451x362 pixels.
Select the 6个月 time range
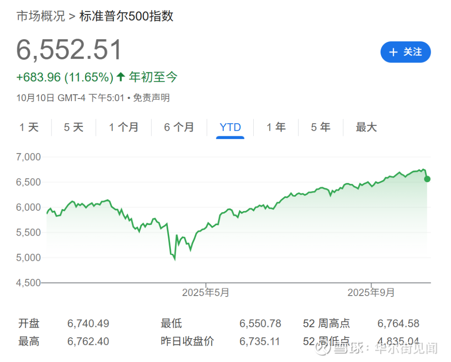[x=179, y=127]
